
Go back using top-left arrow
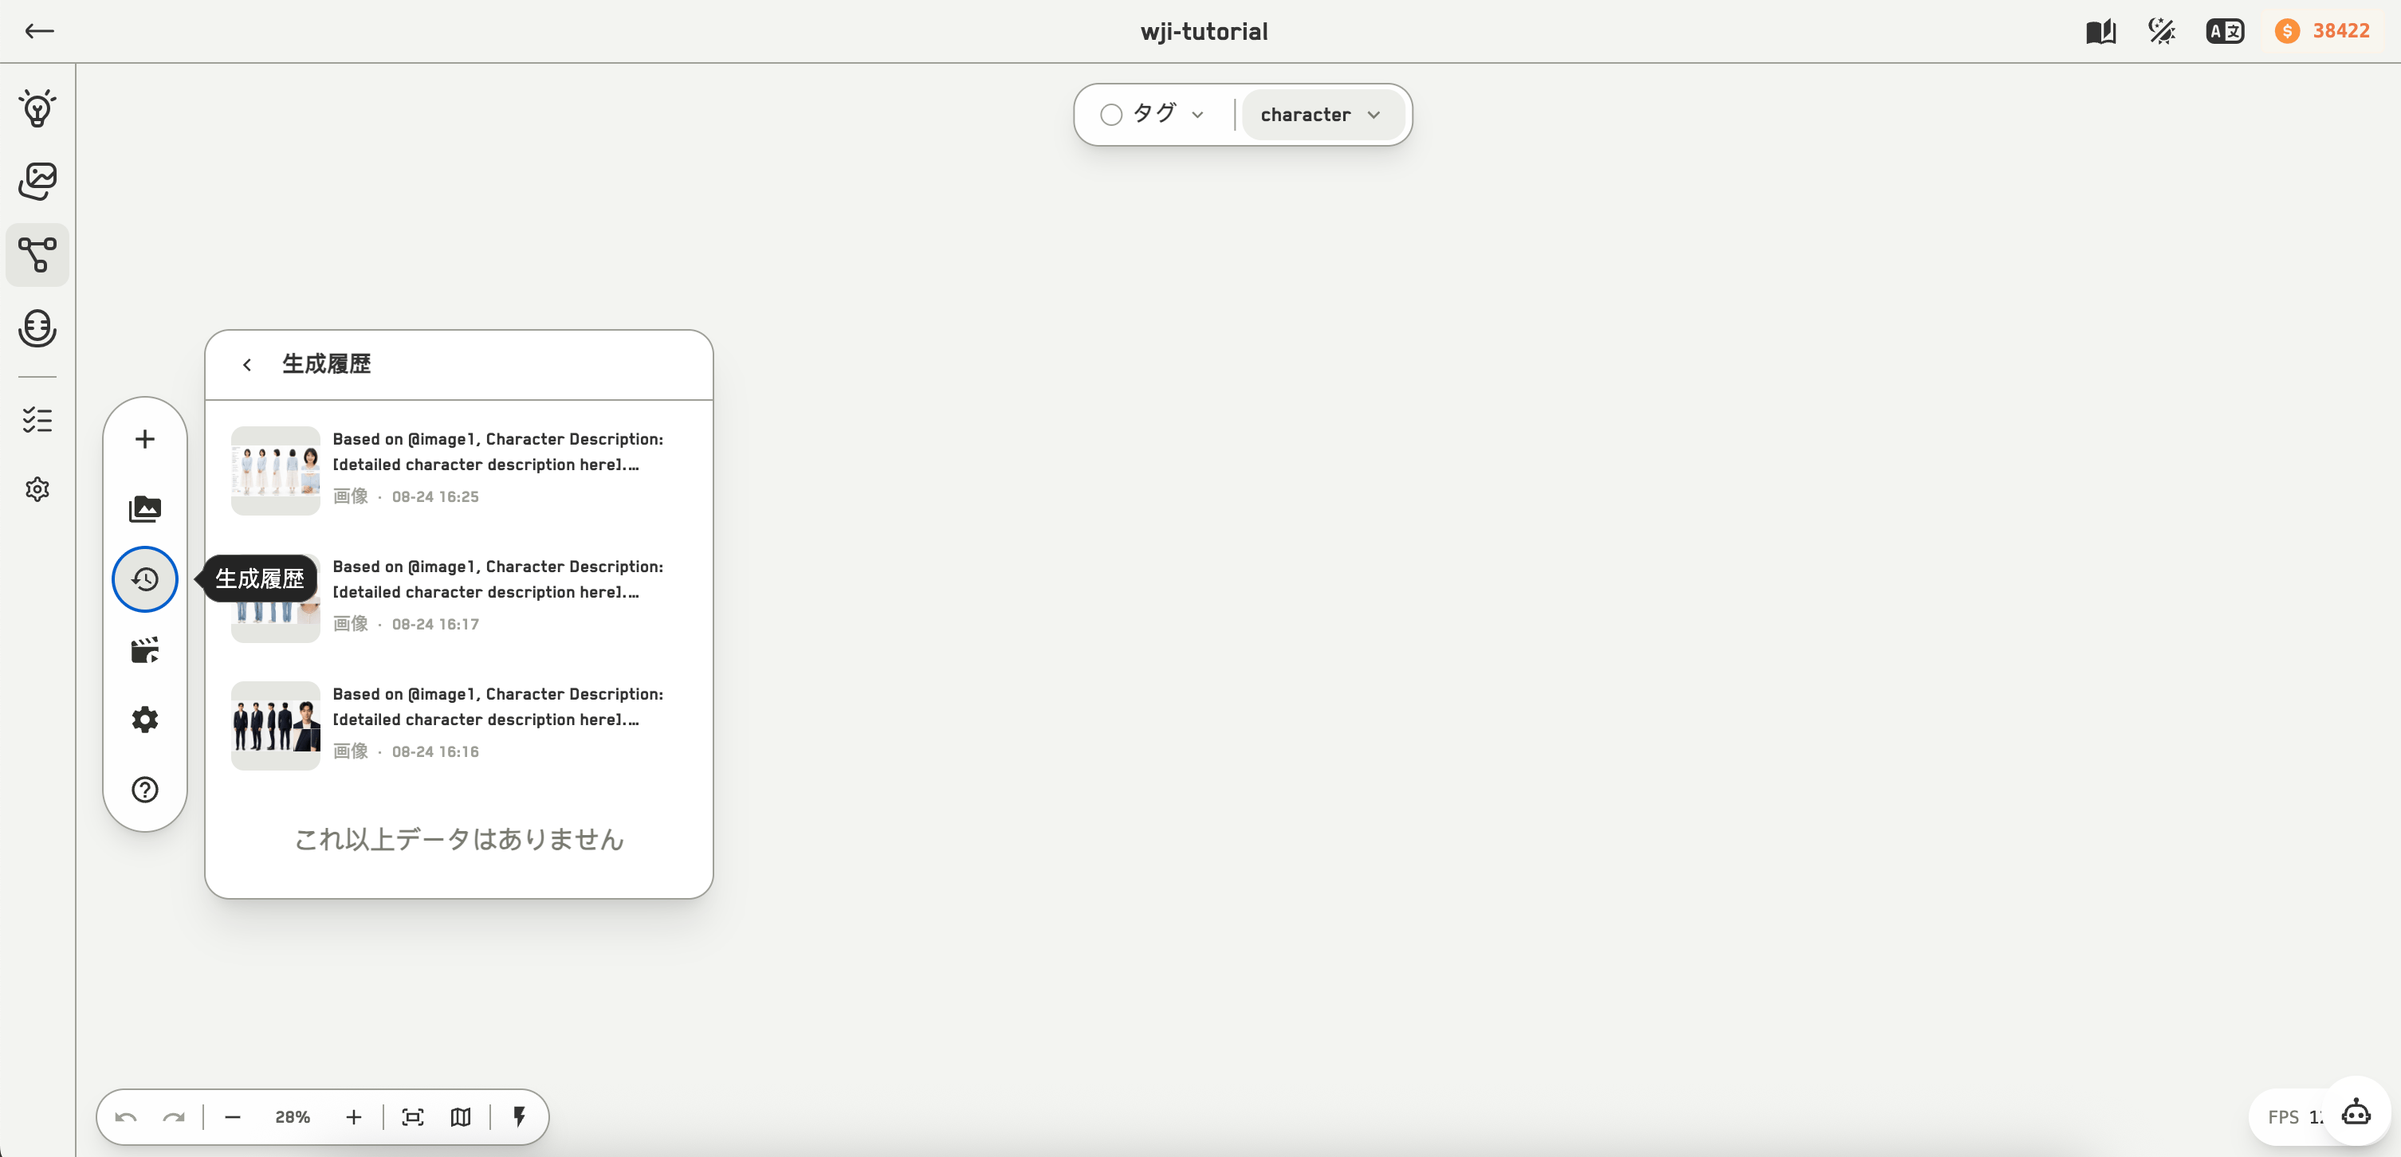39,31
